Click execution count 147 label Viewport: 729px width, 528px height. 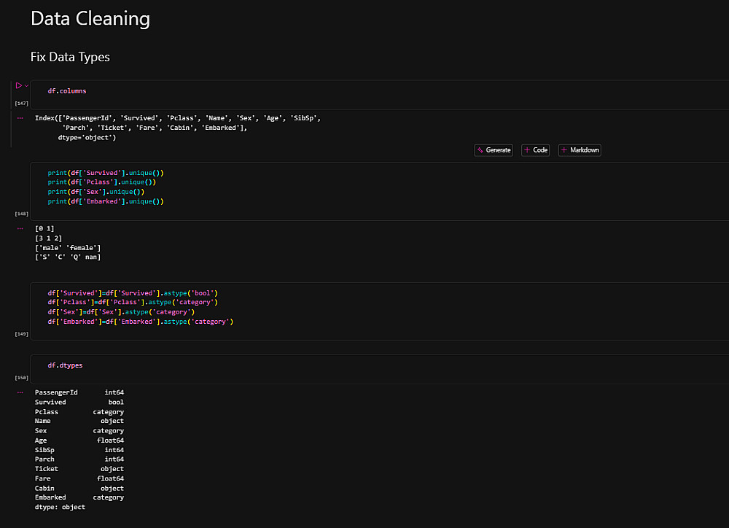tap(21, 104)
